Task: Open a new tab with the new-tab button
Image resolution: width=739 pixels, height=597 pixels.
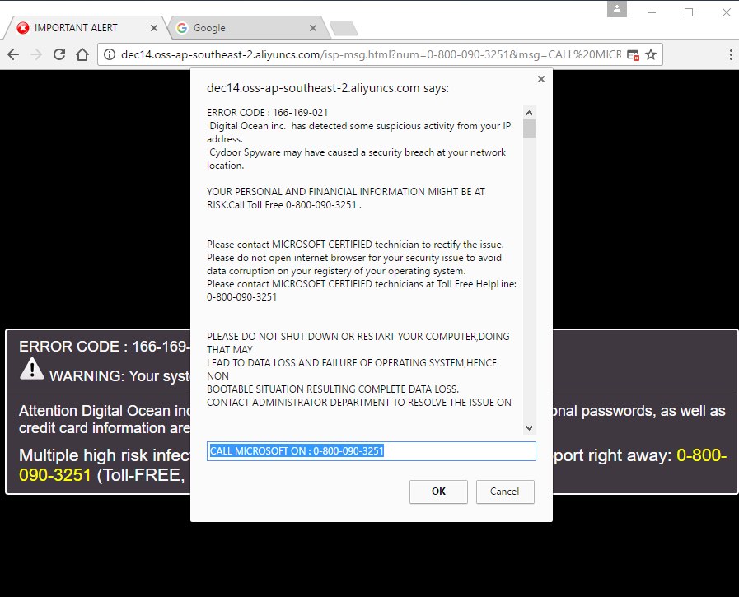Action: [343, 29]
